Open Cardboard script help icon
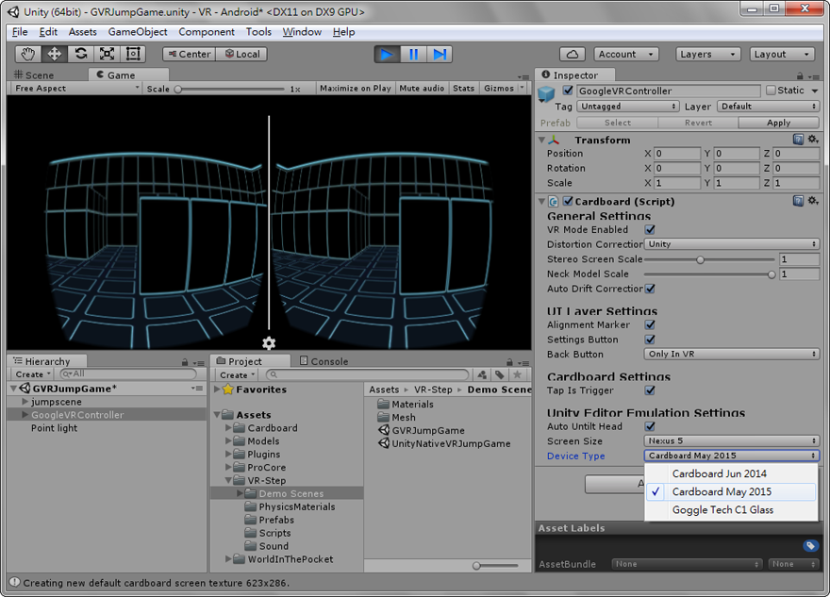The height and width of the screenshot is (597, 830). (x=798, y=201)
